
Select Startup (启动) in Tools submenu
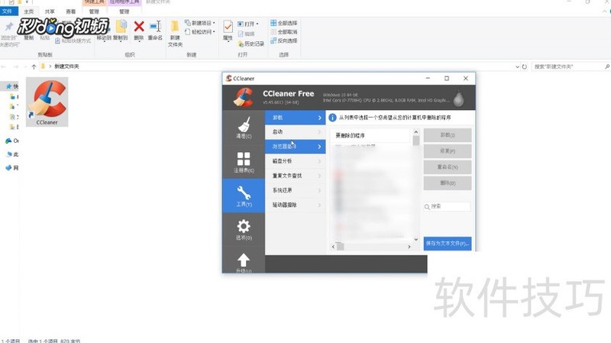(296, 131)
